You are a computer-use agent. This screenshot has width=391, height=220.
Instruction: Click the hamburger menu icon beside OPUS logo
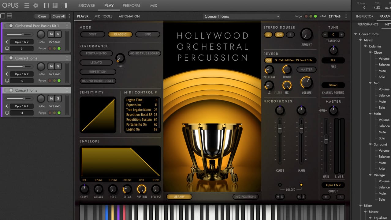[27, 5]
